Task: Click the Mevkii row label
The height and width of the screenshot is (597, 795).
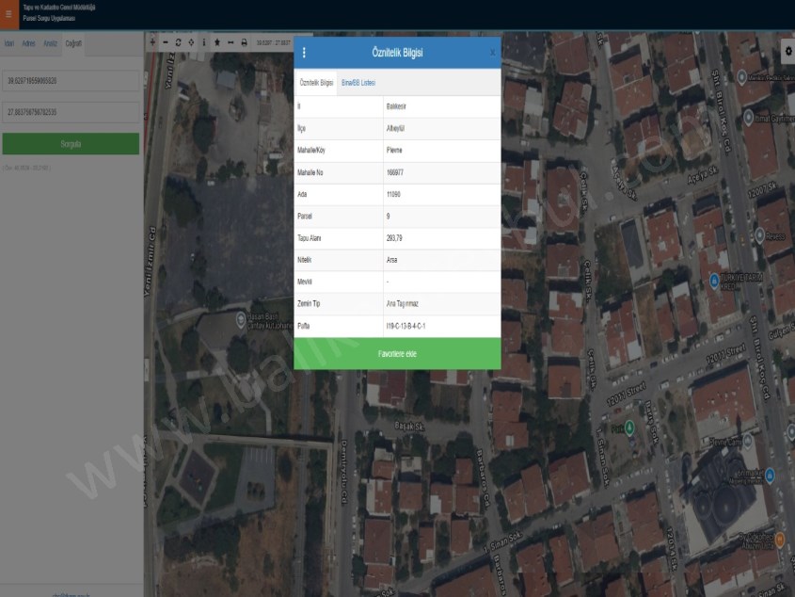Action: click(304, 282)
